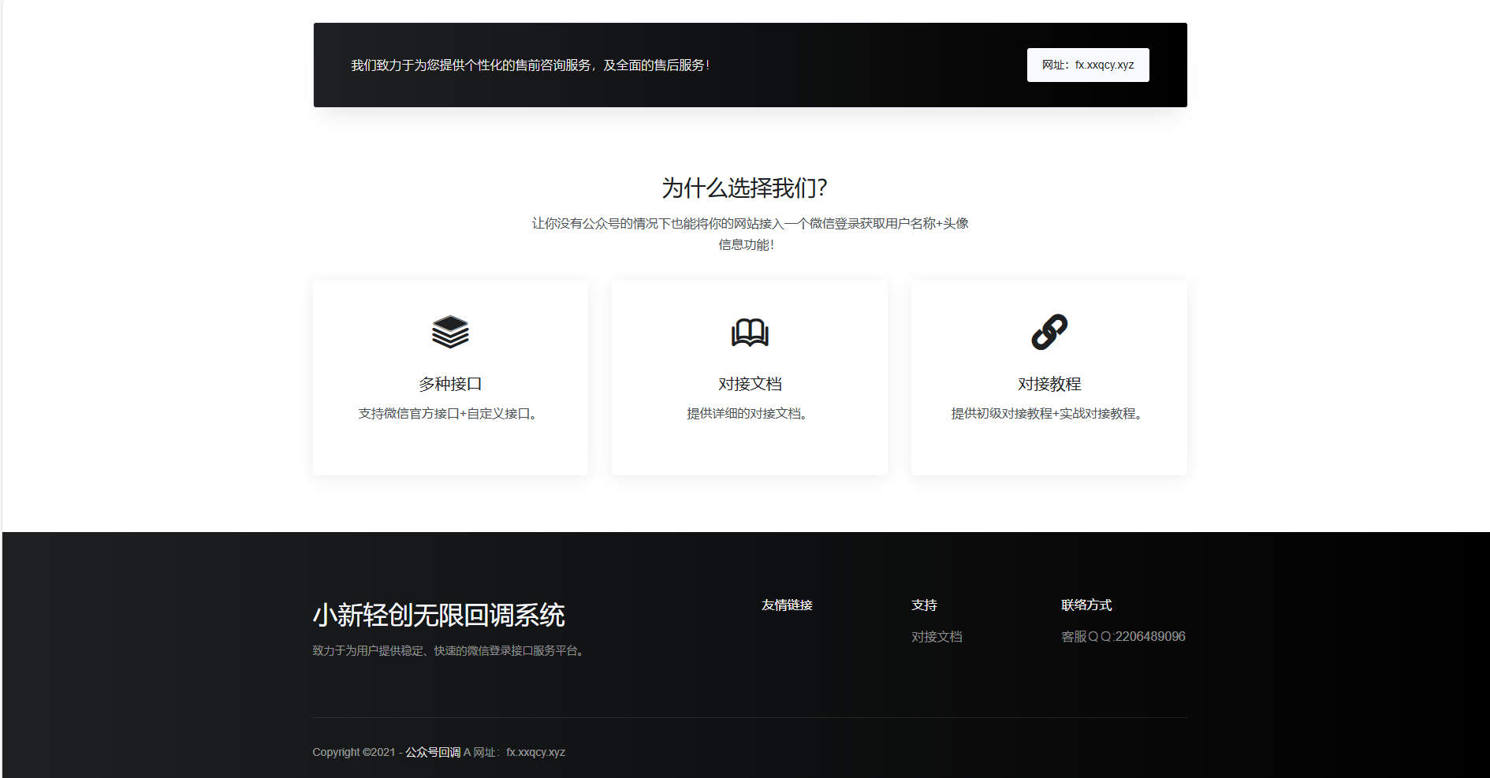This screenshot has width=1490, height=778.
Task: Click the chain link icon above 对接教程
Action: point(1049,332)
